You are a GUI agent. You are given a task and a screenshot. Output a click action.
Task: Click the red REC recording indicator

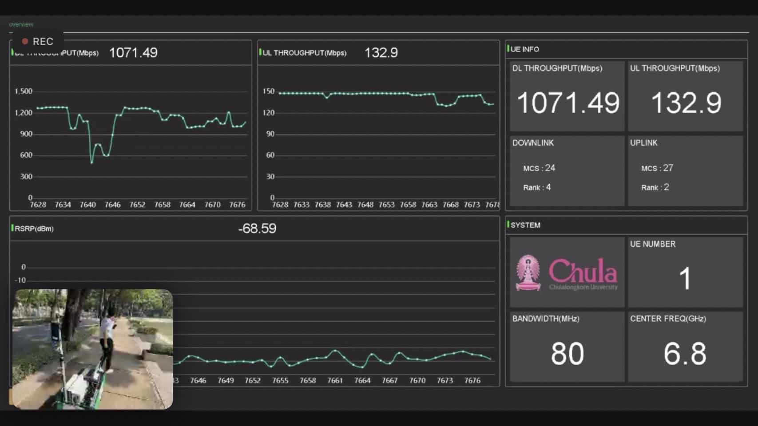click(x=38, y=41)
